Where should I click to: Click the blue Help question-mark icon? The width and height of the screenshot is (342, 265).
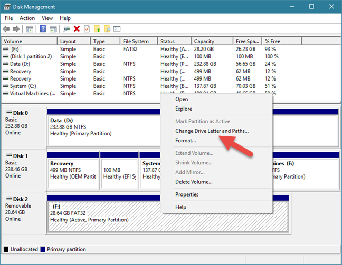(43, 29)
